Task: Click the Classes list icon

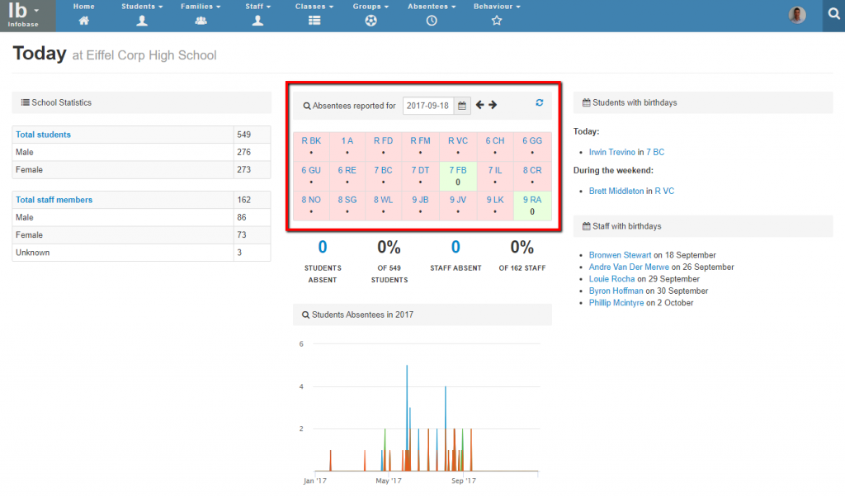Action: (314, 21)
